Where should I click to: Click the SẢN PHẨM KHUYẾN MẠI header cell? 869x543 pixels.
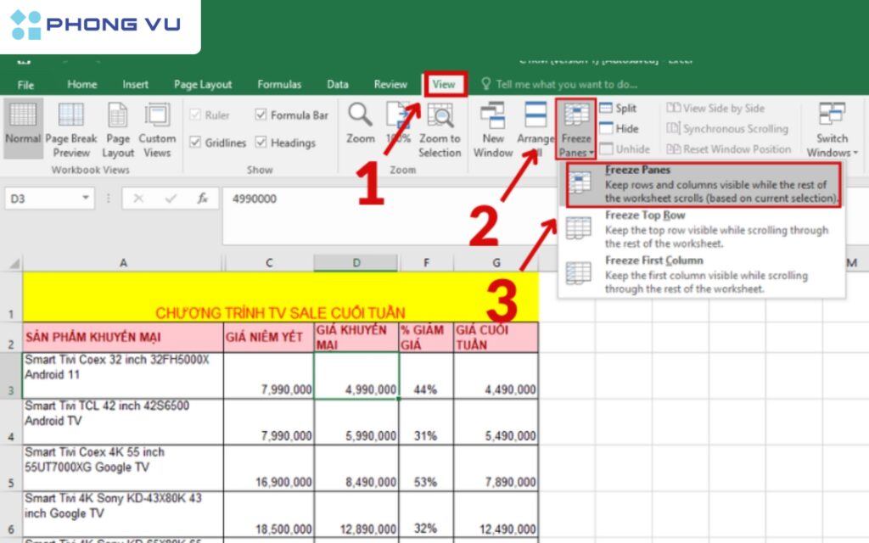tap(123, 338)
